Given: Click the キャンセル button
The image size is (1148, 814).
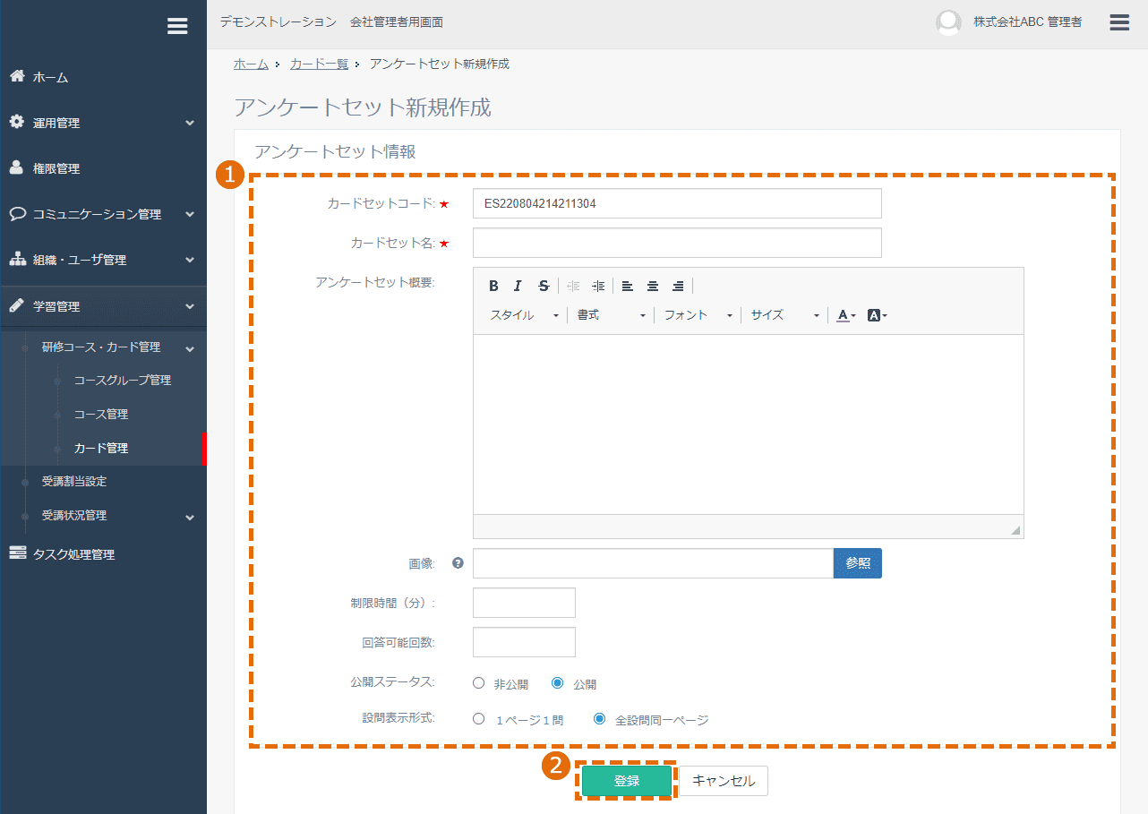Looking at the screenshot, I should click(724, 781).
